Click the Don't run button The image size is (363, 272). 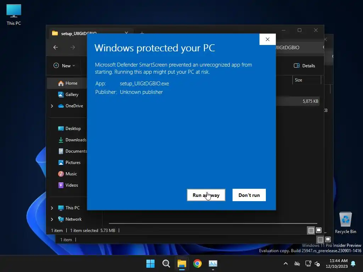249,195
